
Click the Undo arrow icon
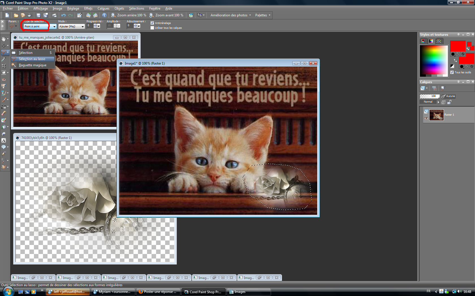coord(63,15)
